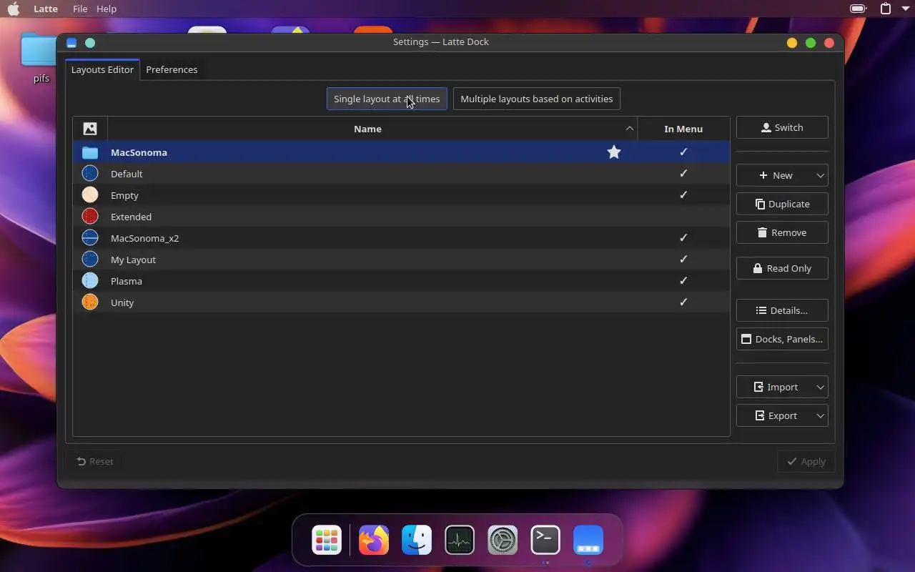Click the Extended layout's red background icon
The height and width of the screenshot is (572, 915).
90,217
